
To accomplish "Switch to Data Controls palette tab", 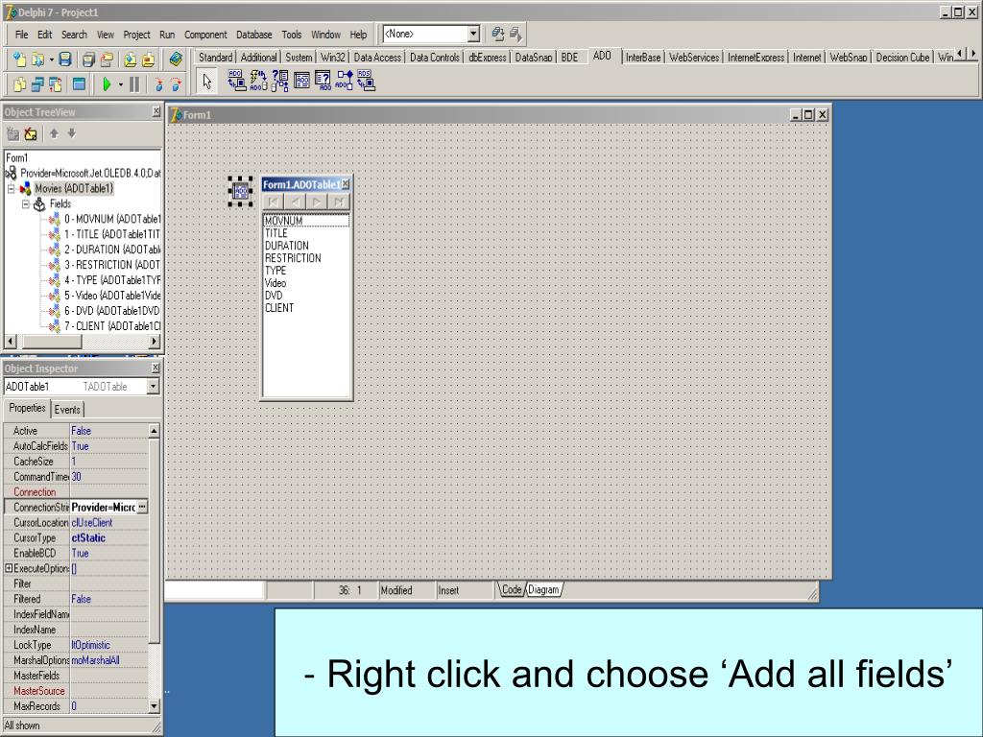I will 435,57.
